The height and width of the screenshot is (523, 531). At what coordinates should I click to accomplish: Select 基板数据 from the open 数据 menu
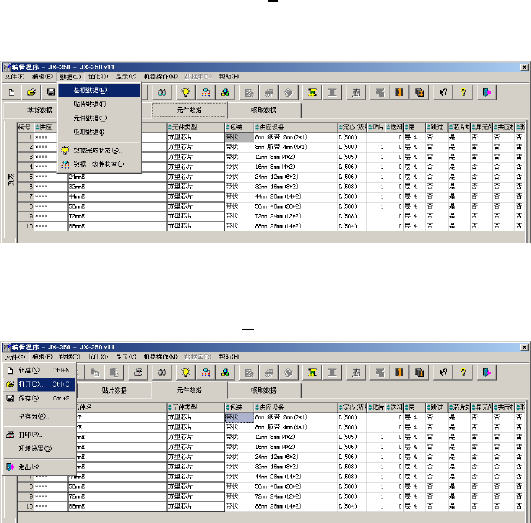[x=90, y=90]
